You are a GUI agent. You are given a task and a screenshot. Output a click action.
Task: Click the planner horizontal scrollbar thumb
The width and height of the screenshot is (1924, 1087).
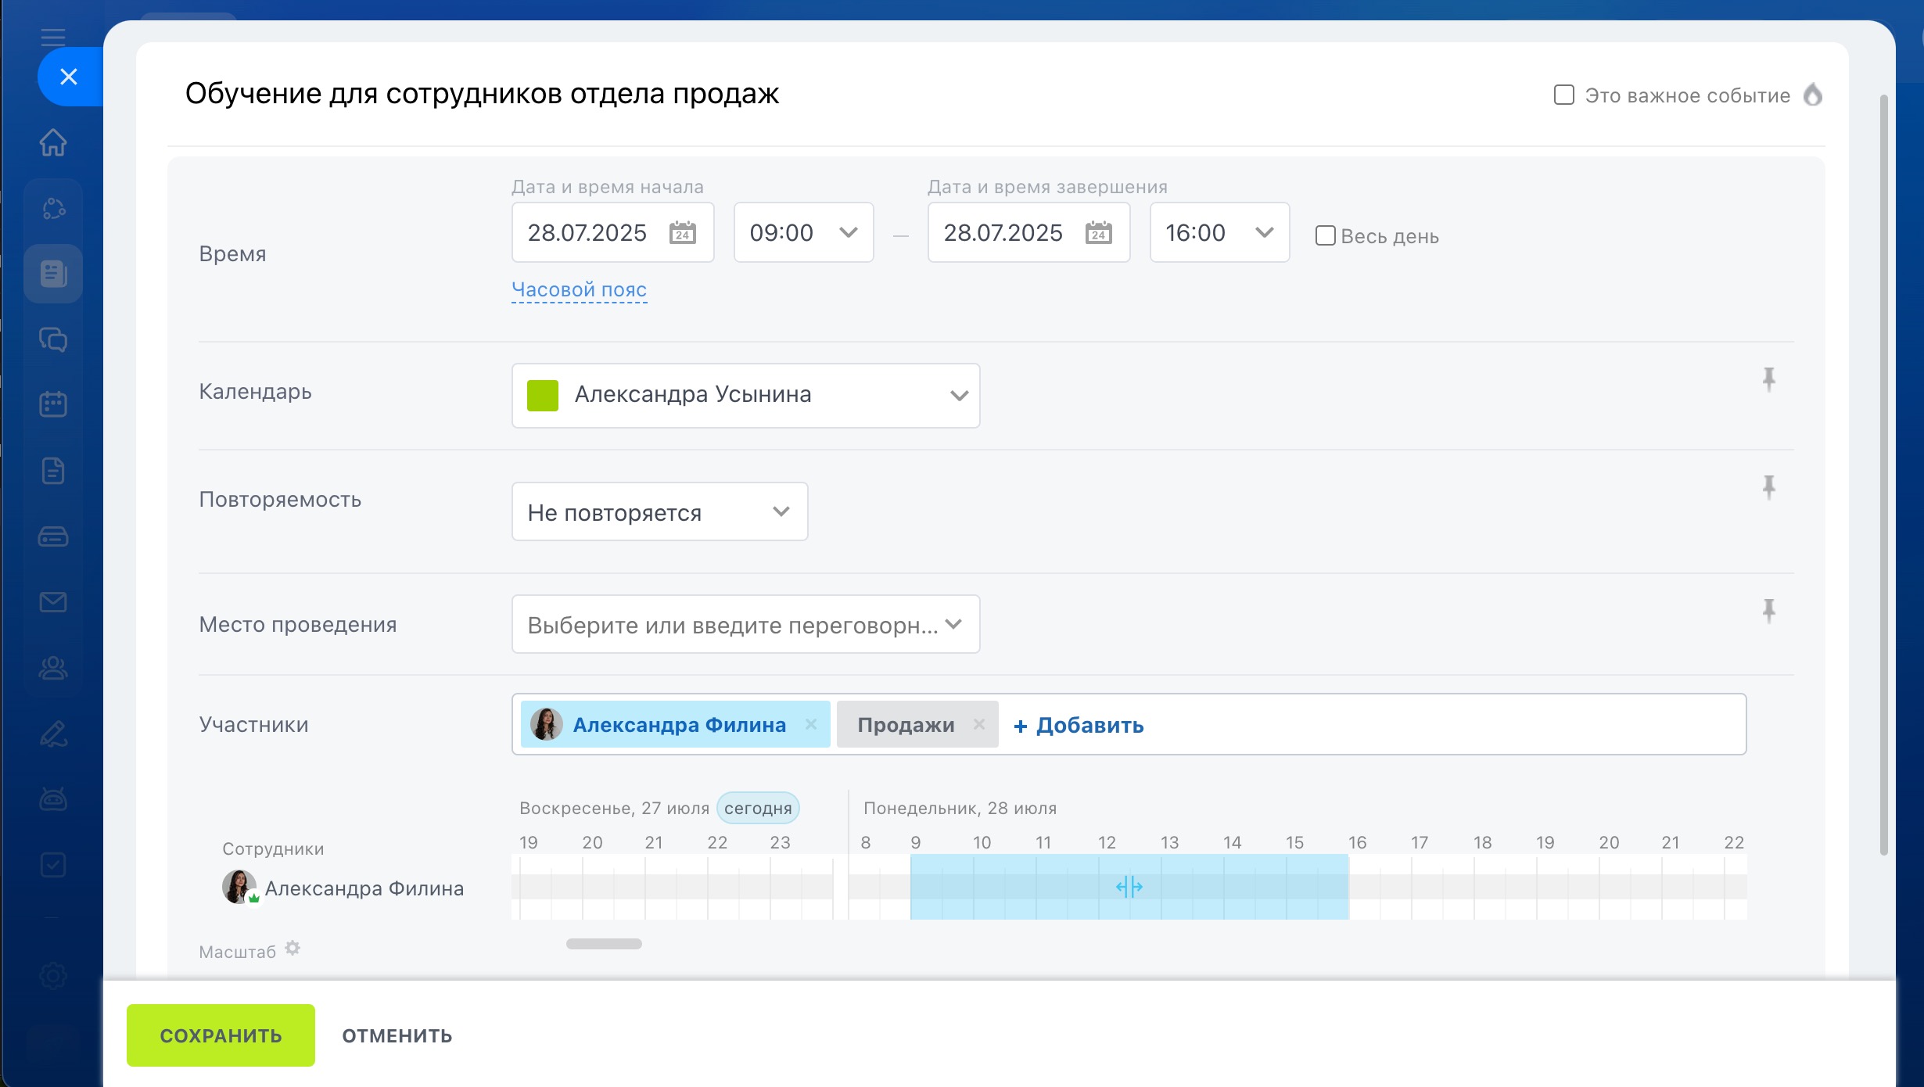(x=604, y=944)
